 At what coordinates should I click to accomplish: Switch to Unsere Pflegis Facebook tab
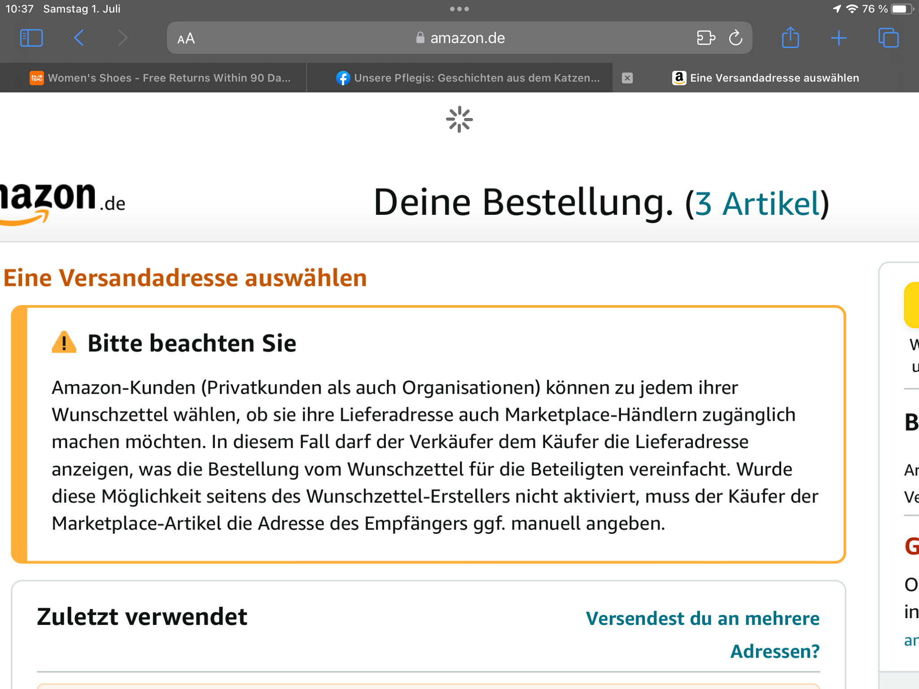[x=459, y=78]
